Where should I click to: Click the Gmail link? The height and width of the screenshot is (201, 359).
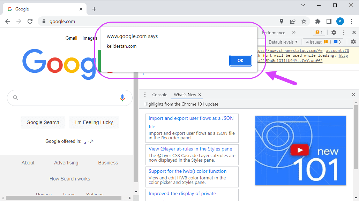[x=71, y=38]
